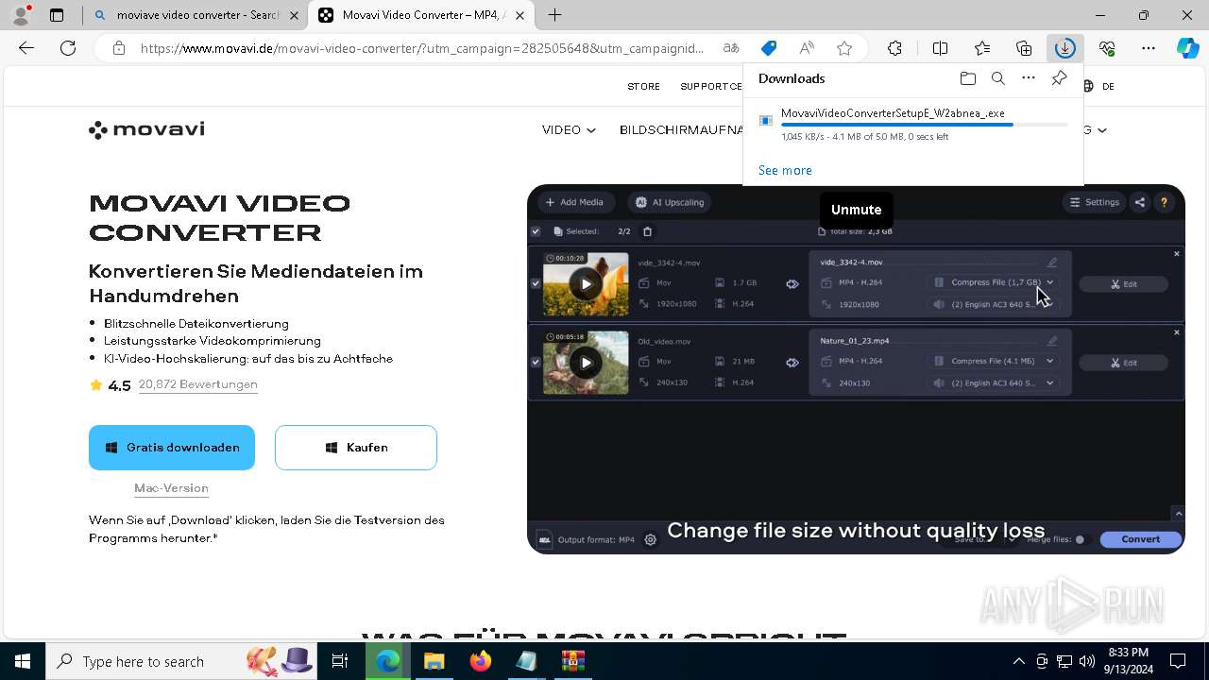The height and width of the screenshot is (680, 1209).
Task: Click rename pencil icon for vide_3342-4.mov
Action: point(1052,263)
